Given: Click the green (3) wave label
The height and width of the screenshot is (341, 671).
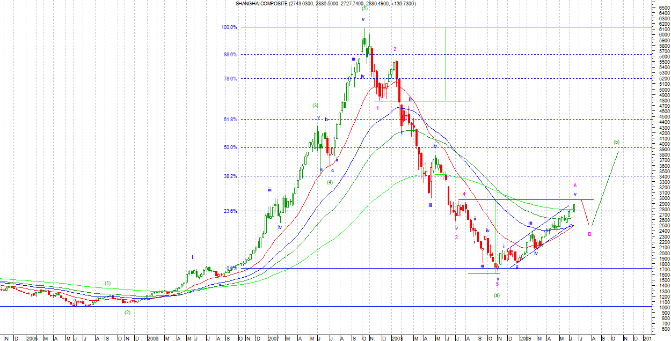Looking at the screenshot, I should [316, 106].
